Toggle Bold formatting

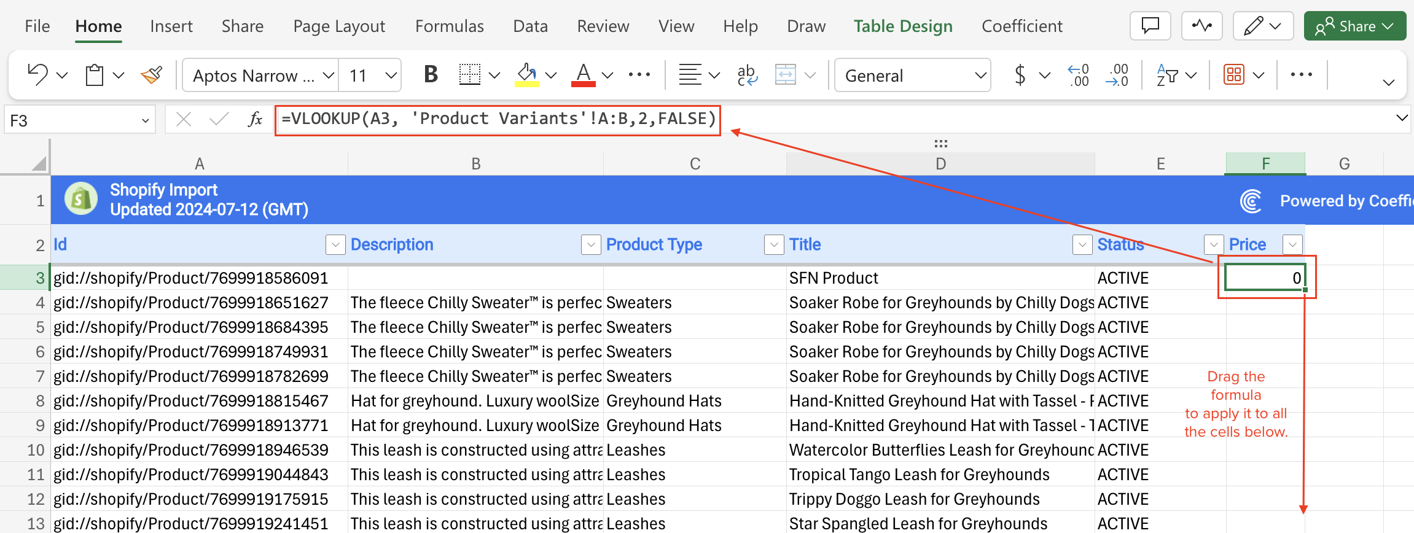click(431, 75)
